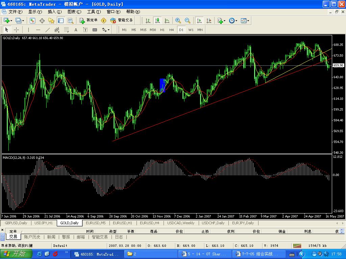Toggle the Terminal panel icon

point(61,21)
